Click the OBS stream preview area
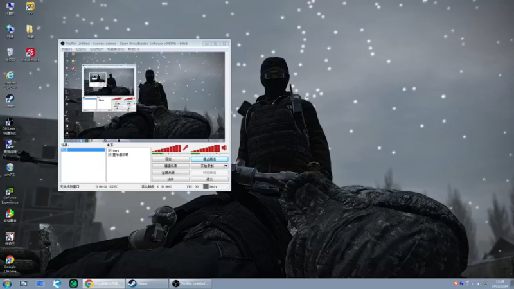514x289 pixels. 144,96
